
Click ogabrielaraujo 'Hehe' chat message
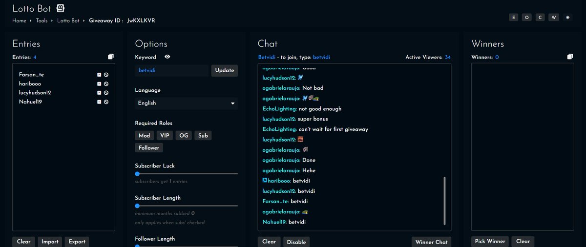pyautogui.click(x=289, y=170)
